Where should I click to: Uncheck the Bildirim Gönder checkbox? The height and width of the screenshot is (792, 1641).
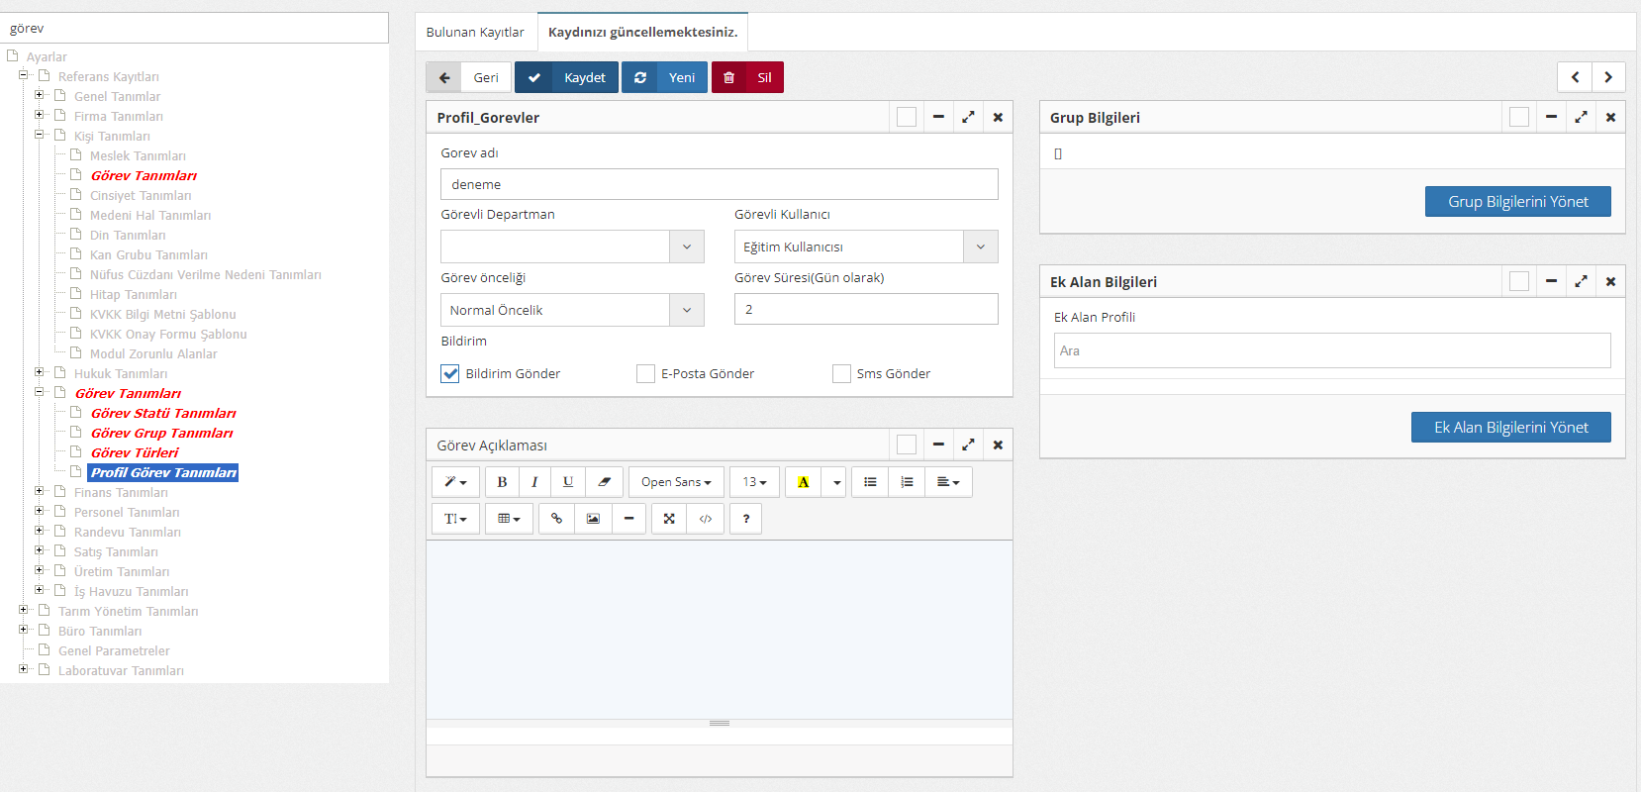tap(450, 374)
